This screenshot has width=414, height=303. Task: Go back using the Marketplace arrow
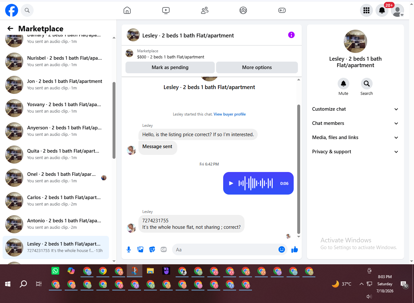point(10,28)
